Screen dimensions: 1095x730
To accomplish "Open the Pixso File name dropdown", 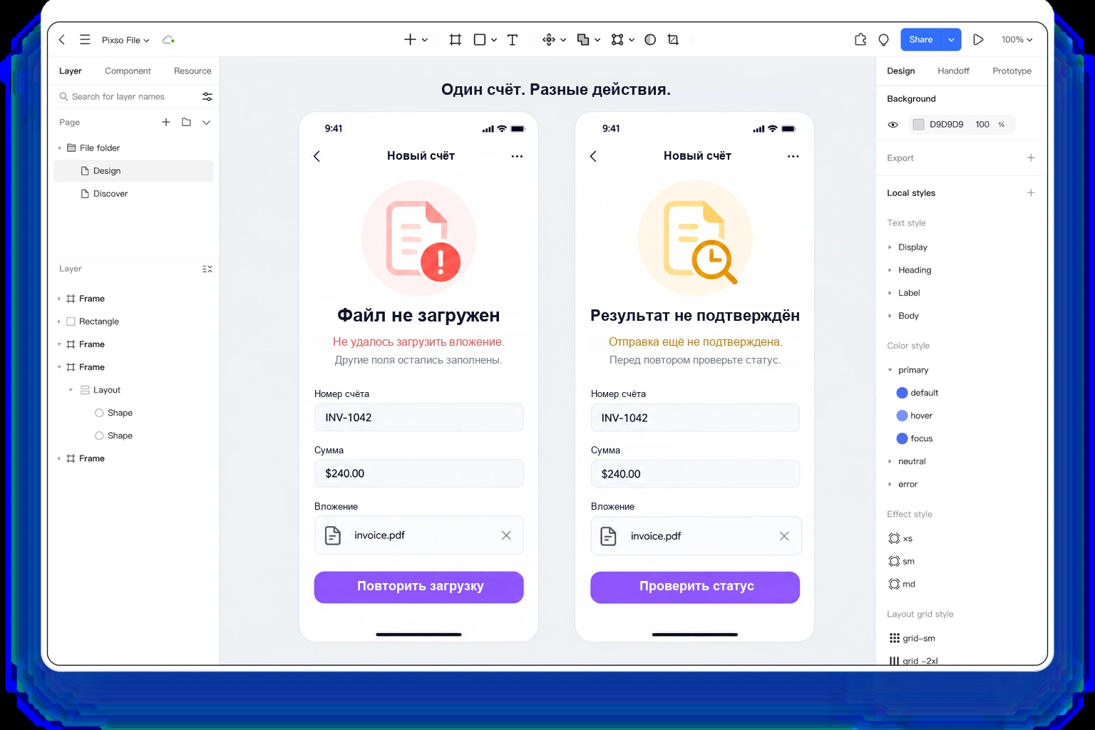I will tap(125, 40).
